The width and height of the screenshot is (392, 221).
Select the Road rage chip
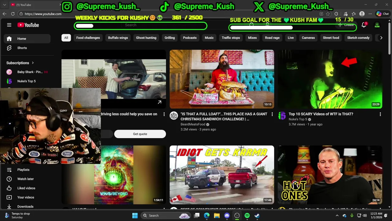tap(272, 38)
